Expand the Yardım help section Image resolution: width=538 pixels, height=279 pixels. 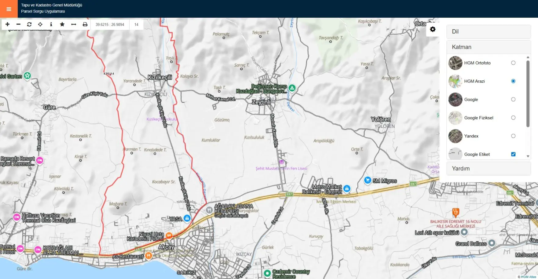pos(489,168)
